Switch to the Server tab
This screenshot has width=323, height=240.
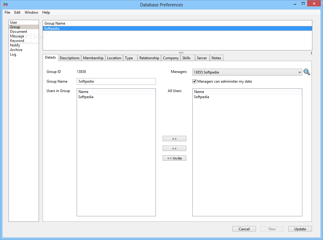pos(202,58)
